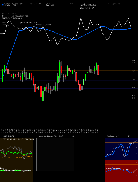Viewport: 138px width, 182px height.
Task: Click the 'Stochastics & R' panel title
Action: point(113,136)
